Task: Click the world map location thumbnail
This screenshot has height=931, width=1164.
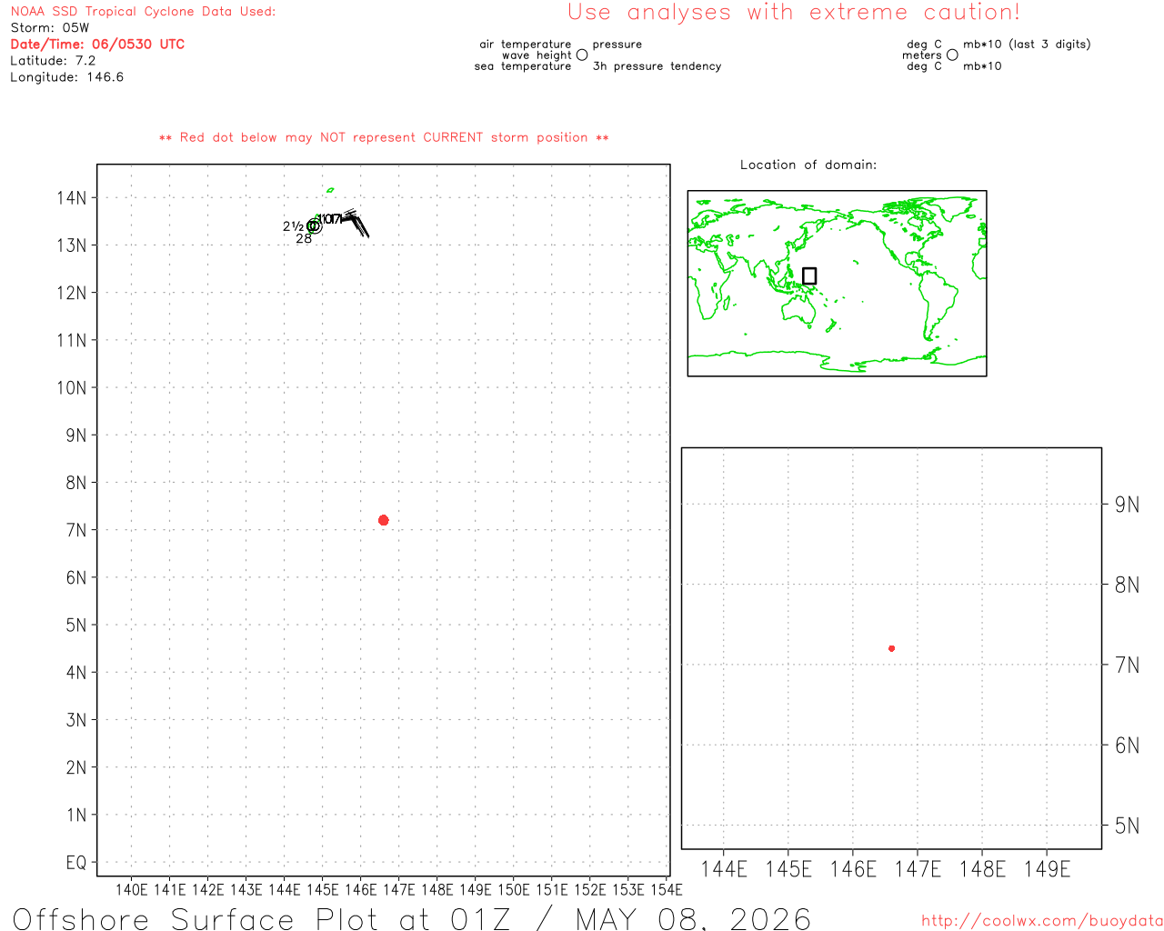Action: tap(837, 284)
